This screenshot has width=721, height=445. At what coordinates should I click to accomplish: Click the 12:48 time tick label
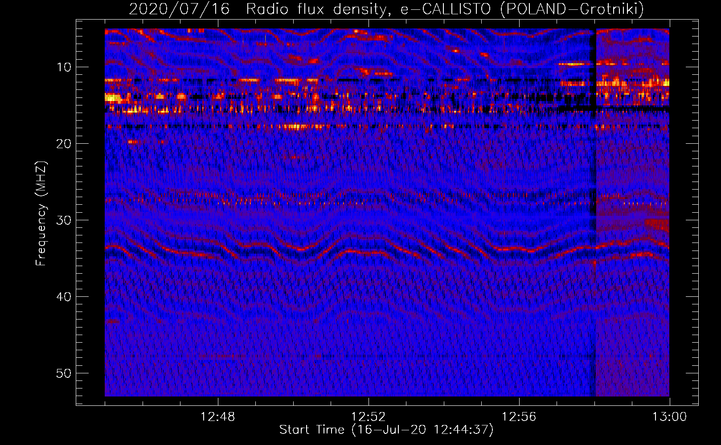point(217,417)
